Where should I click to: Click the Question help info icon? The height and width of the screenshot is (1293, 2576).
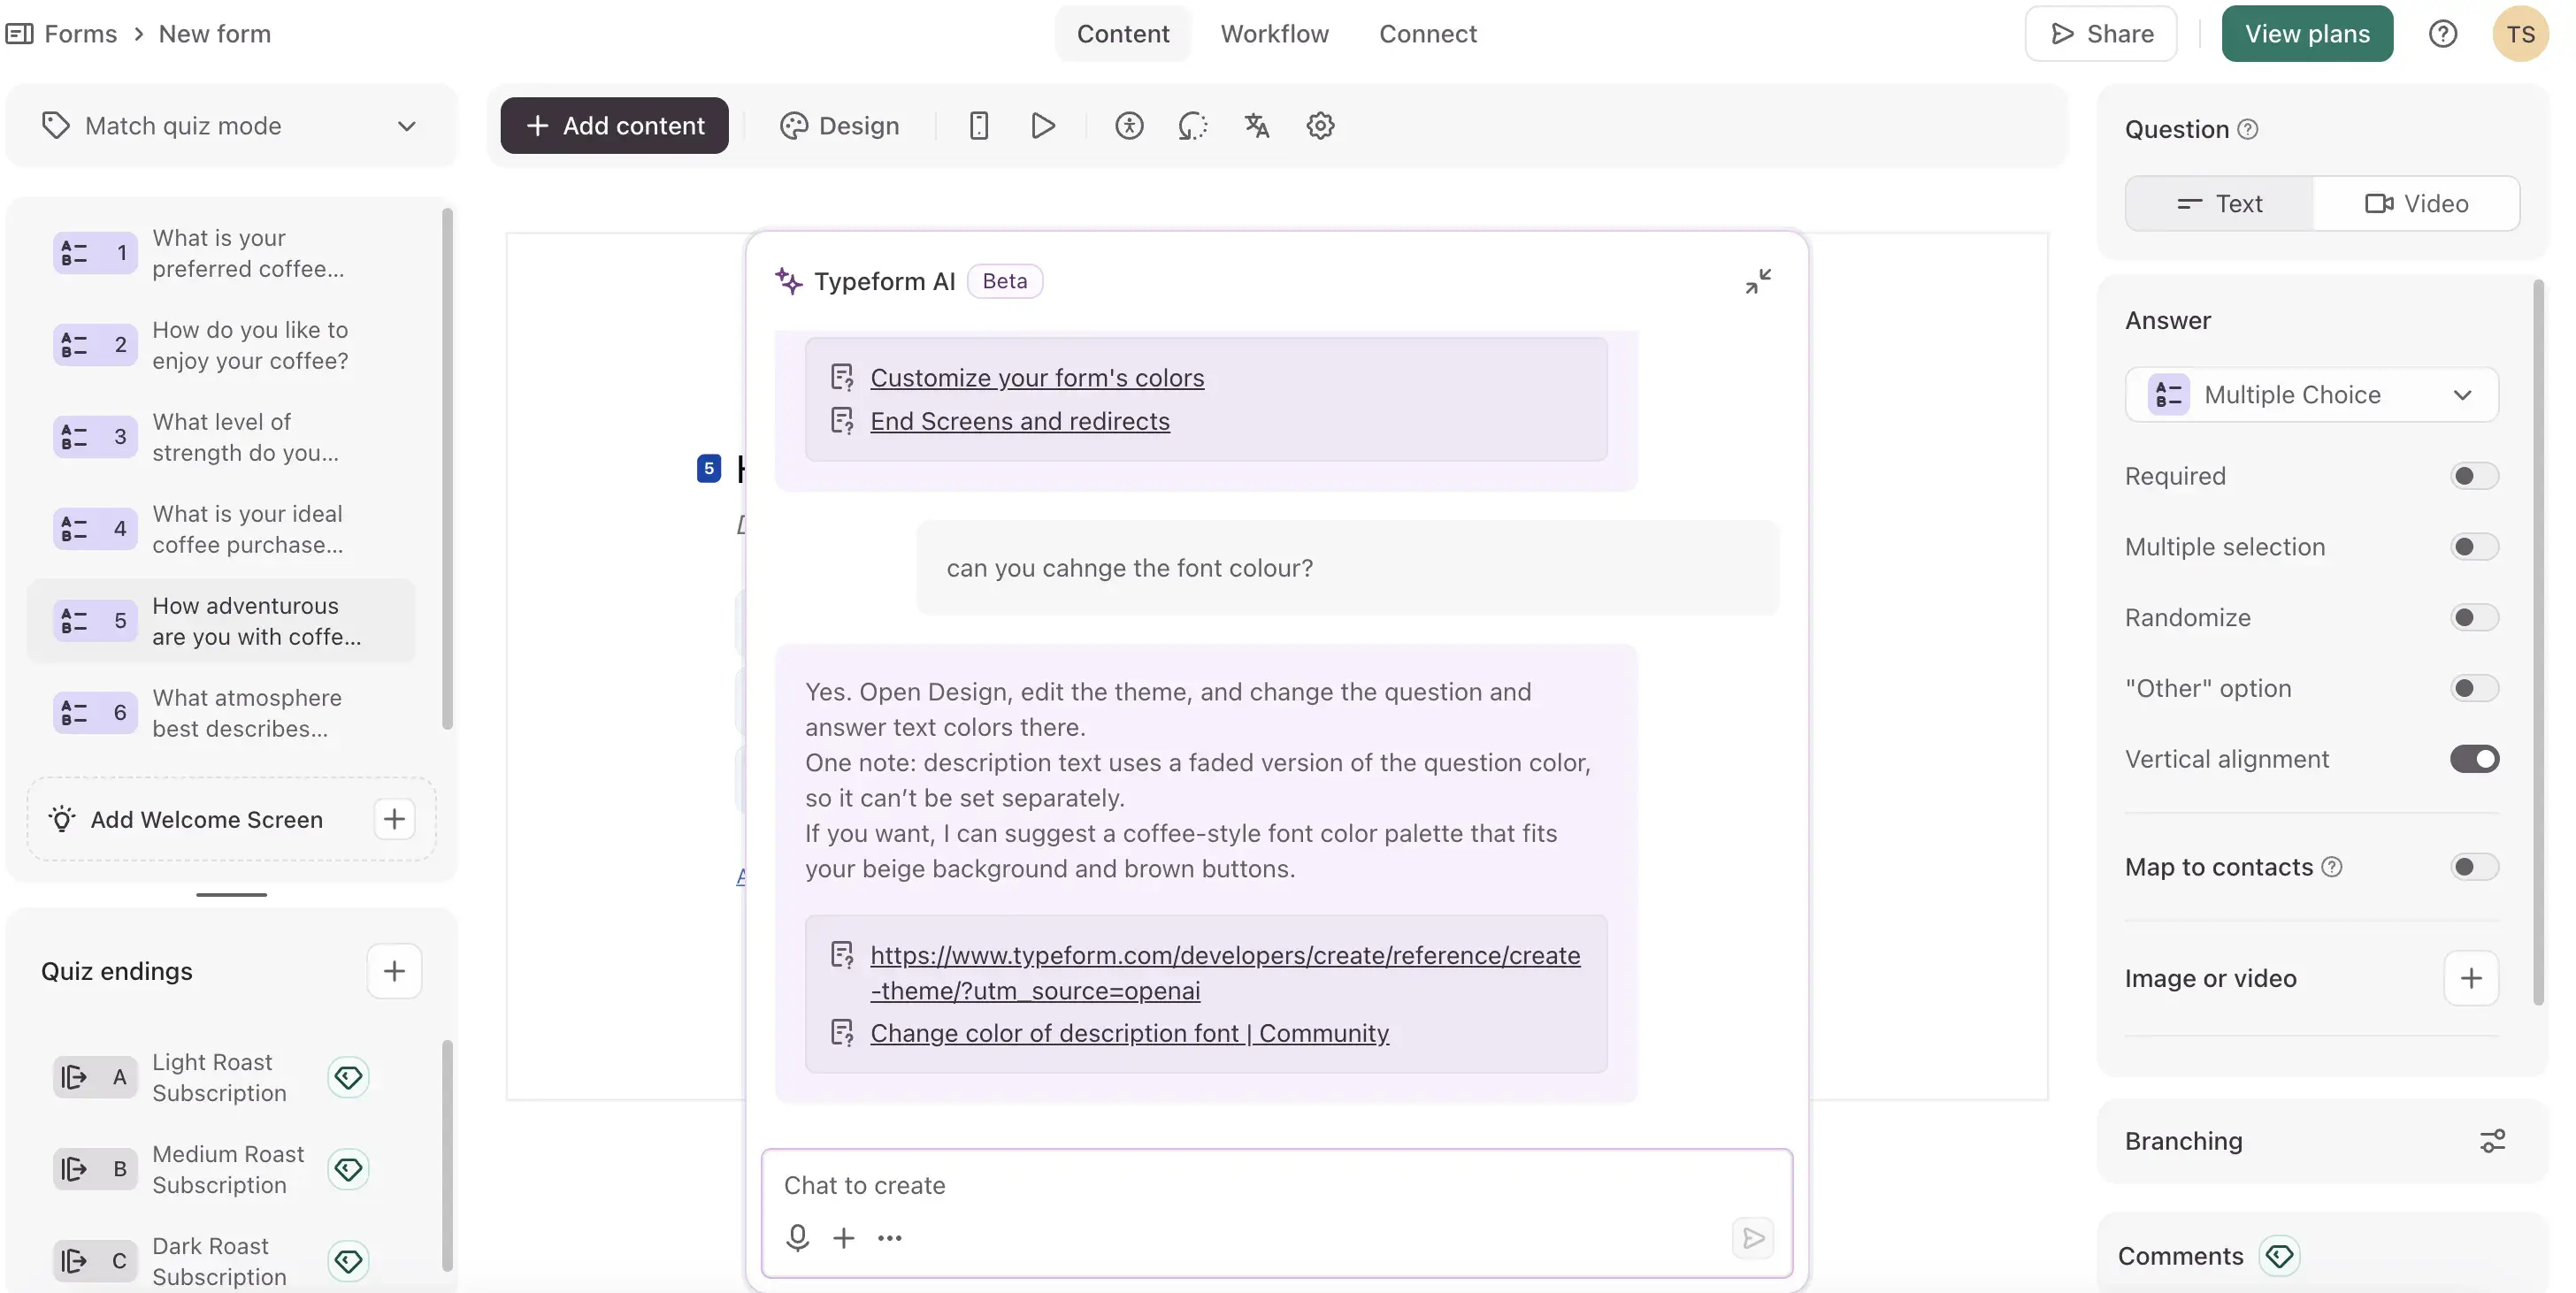tap(2247, 129)
